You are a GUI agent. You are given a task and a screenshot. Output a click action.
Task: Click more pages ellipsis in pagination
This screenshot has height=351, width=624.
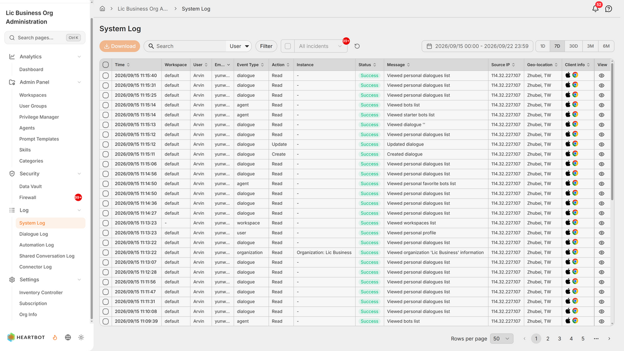(x=596, y=339)
